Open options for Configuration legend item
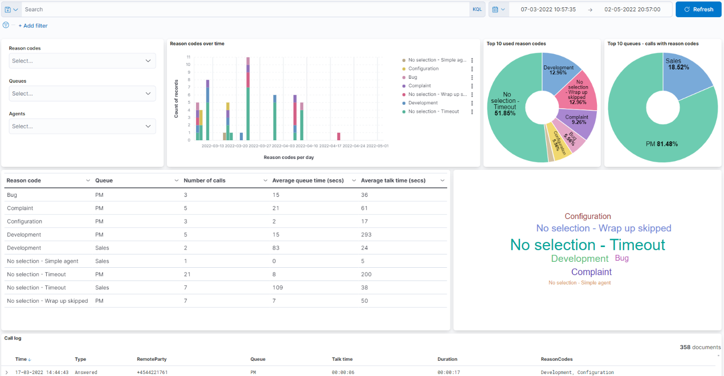This screenshot has height=376, width=724. coord(472,69)
